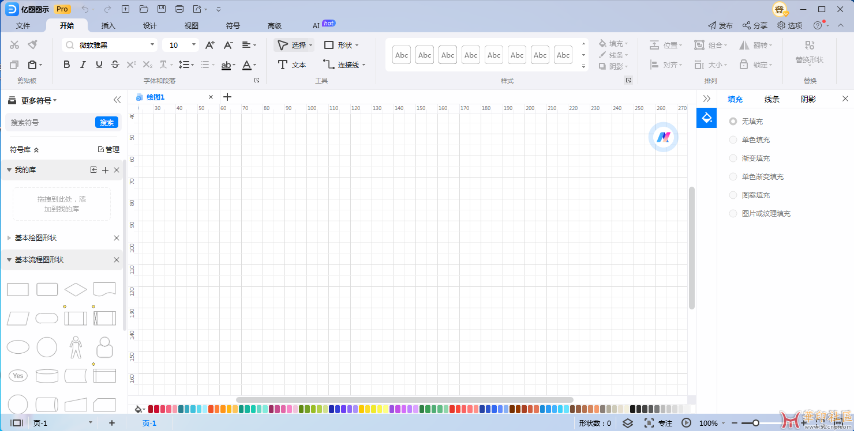This screenshot has width=854, height=431.
Task: Increase font size A+ icon
Action: coord(210,45)
